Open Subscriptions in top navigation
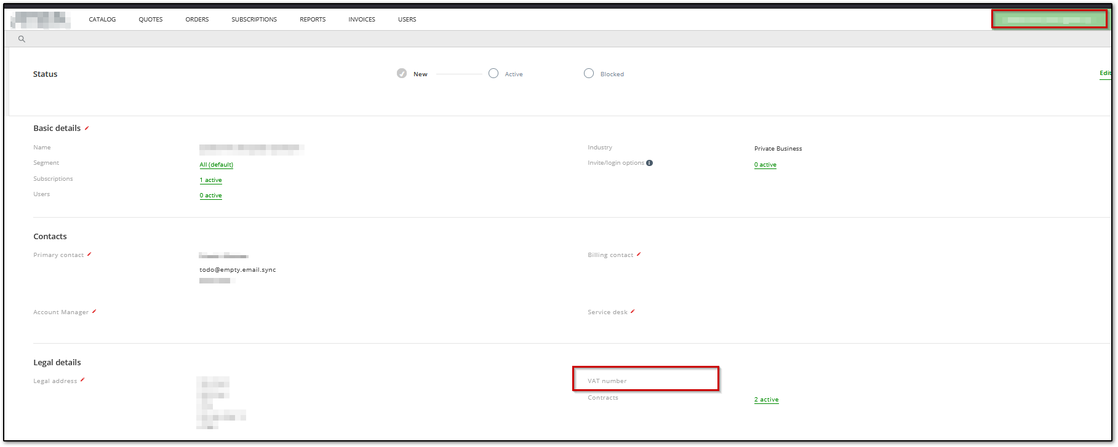Image resolution: width=1118 pixels, height=447 pixels. [254, 20]
